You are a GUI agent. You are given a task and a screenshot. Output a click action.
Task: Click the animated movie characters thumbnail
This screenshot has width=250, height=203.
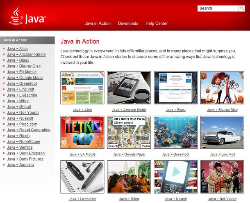tap(222, 88)
